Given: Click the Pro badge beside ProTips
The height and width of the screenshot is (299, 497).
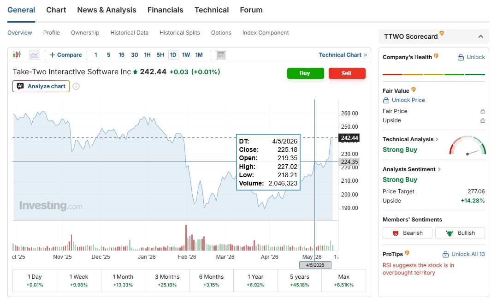Looking at the screenshot, I should click(407, 253).
